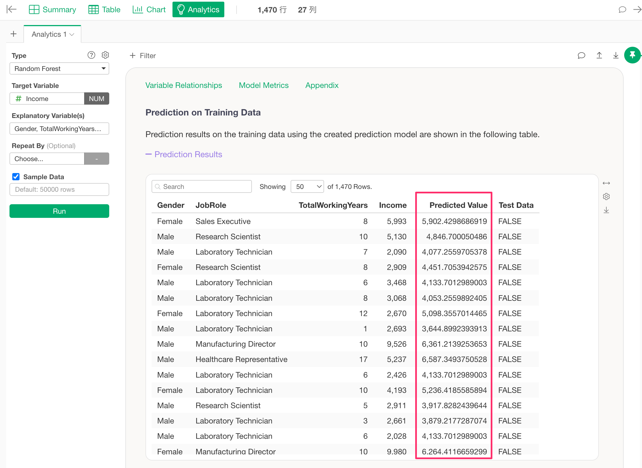Click the table Search field
Viewport: 642px width, 468px height.
pos(202,187)
